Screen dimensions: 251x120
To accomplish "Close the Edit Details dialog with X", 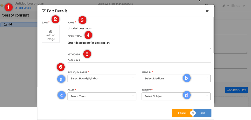I will coord(207,11).
